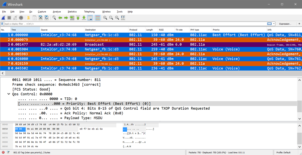
Task: Toggle auto-scroll during live capture
Action: (90, 18)
